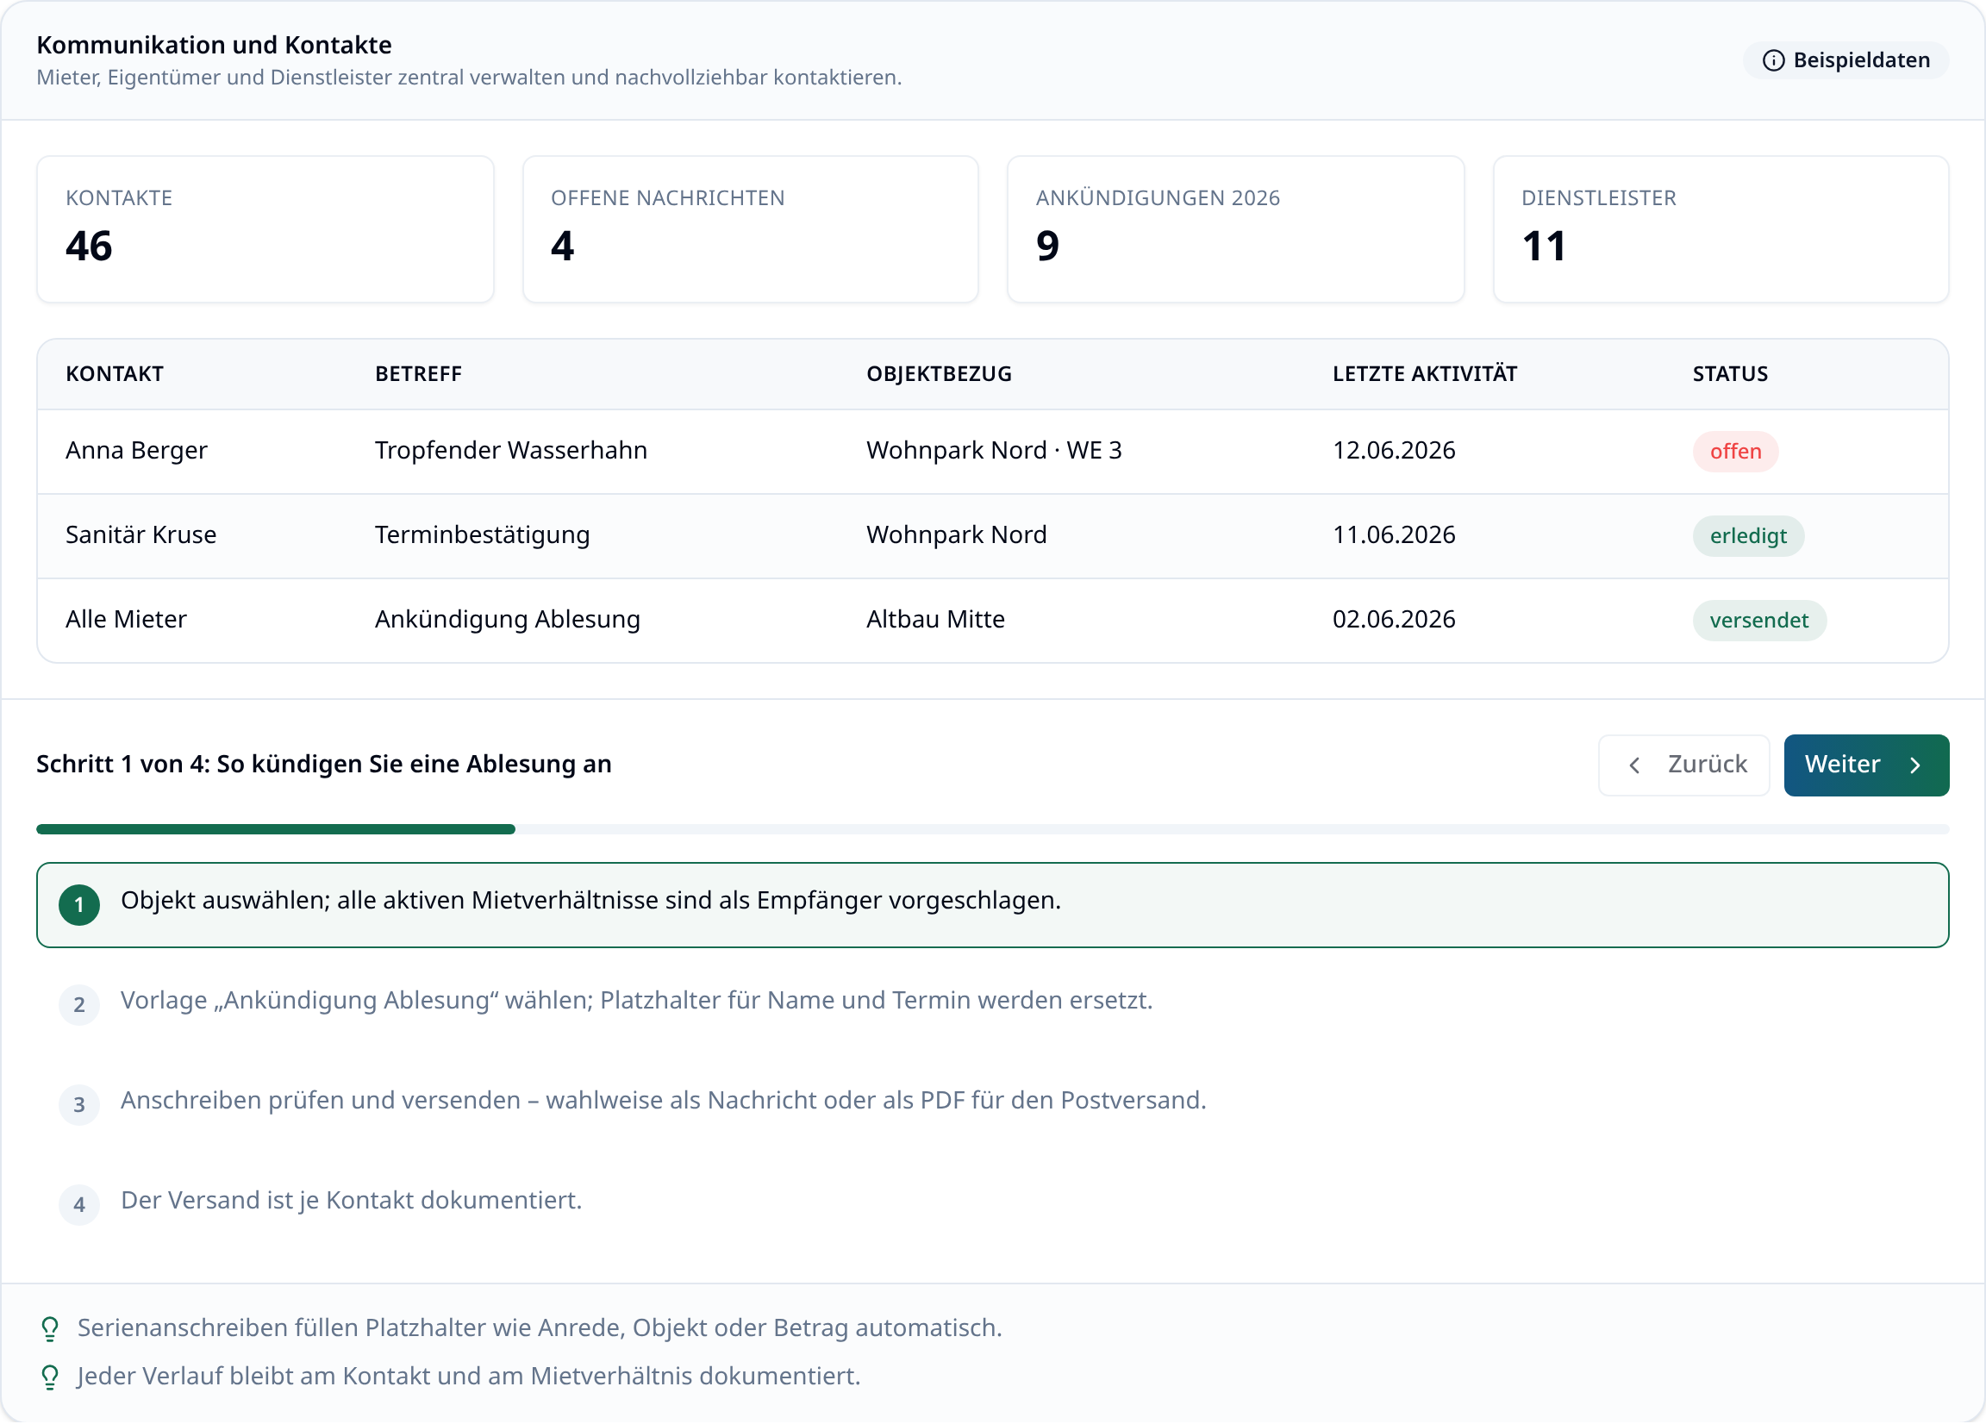Select the Alle Mieter contact cell
The width and height of the screenshot is (1986, 1424).
point(126,620)
